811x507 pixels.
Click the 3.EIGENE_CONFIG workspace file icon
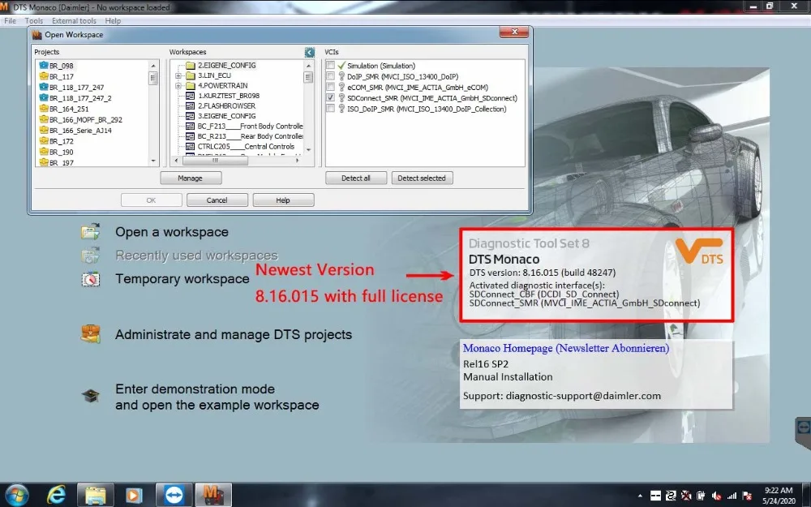click(x=191, y=116)
